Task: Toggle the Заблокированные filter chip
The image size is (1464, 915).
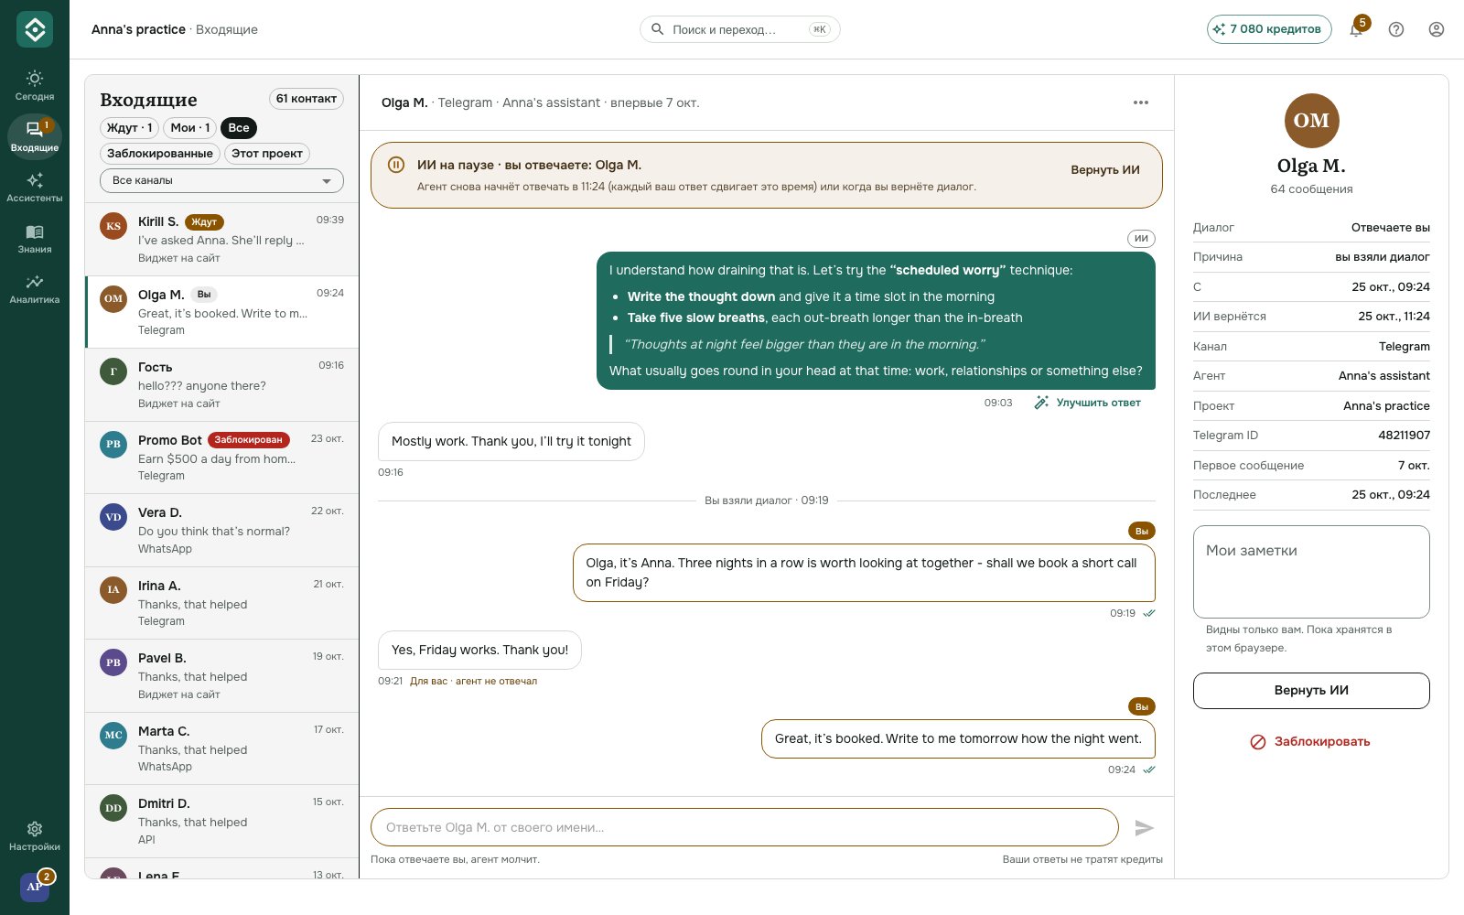Action: [x=160, y=154]
